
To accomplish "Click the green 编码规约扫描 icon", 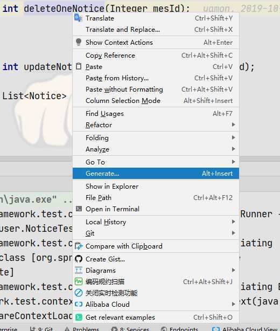I will [x=79, y=281].
